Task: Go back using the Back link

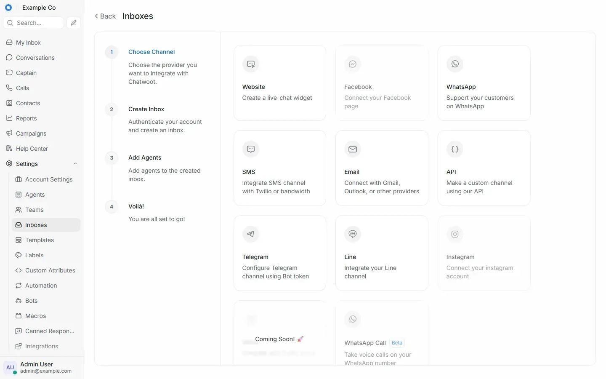Action: click(x=105, y=16)
